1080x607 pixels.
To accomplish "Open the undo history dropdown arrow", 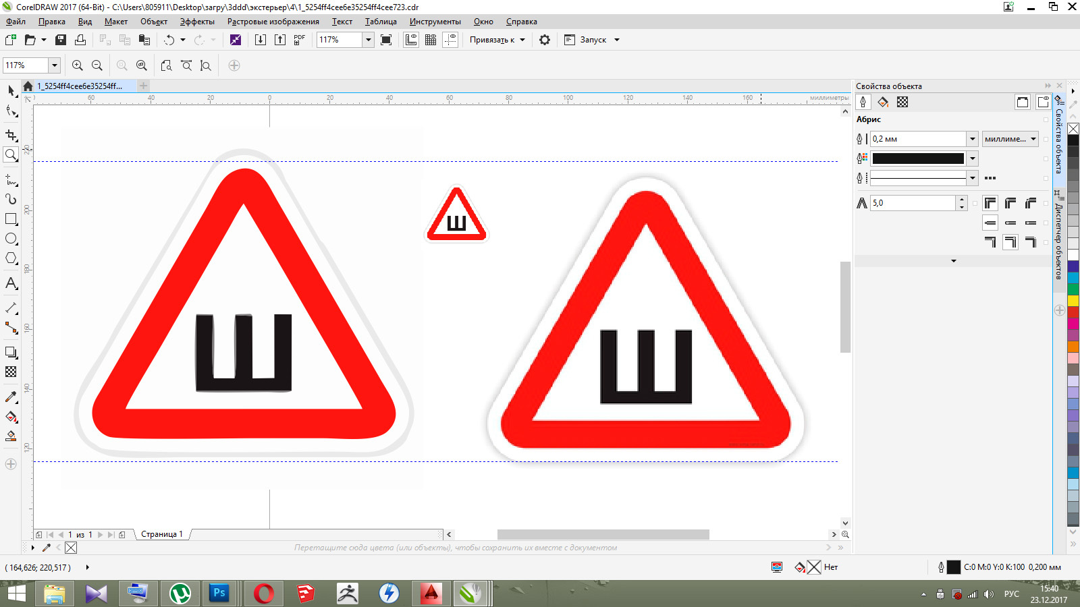I will [183, 40].
